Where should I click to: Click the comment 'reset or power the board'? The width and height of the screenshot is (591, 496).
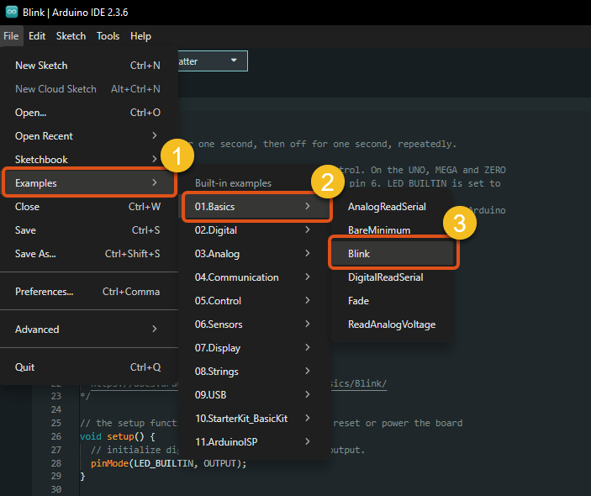tap(398, 423)
